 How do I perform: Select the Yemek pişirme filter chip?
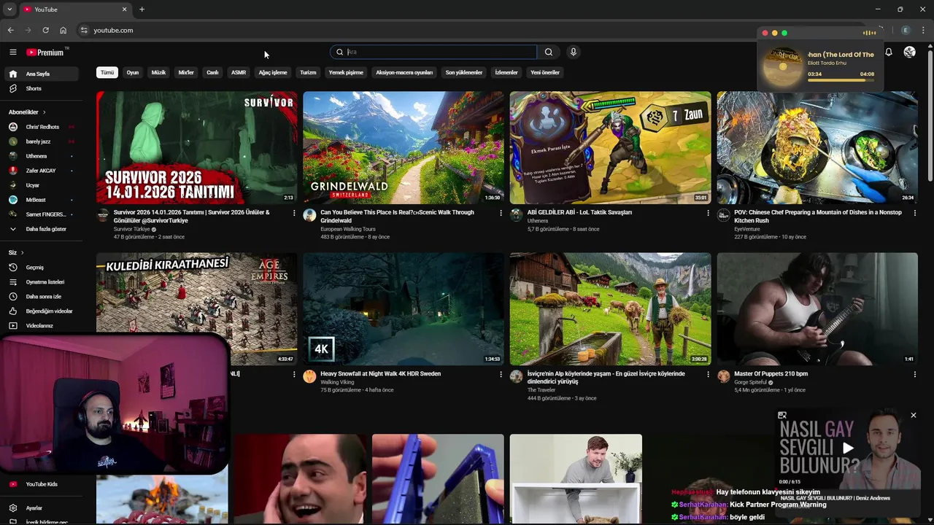click(x=346, y=72)
